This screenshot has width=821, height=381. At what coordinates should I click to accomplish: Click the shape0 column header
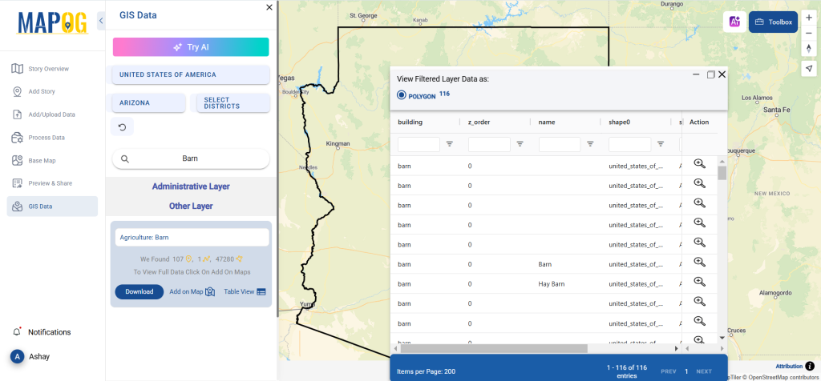point(620,122)
